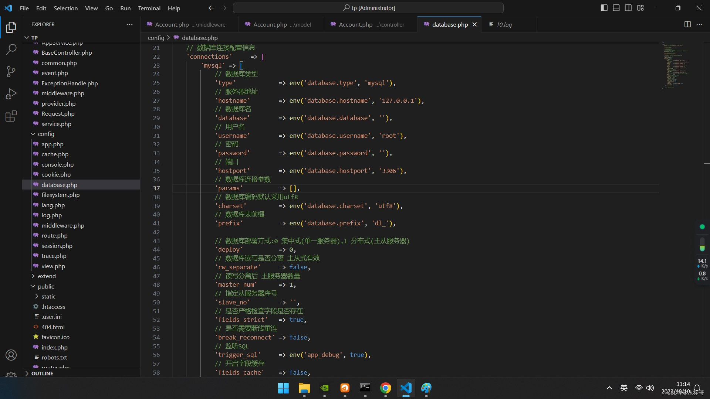Open BaseController.php in explorer
The width and height of the screenshot is (710, 399).
point(67,53)
